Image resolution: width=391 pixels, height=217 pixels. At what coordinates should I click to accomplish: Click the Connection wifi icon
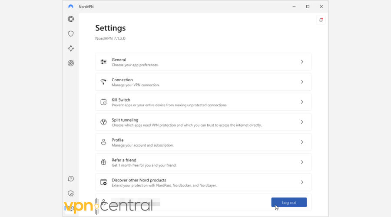point(103,82)
